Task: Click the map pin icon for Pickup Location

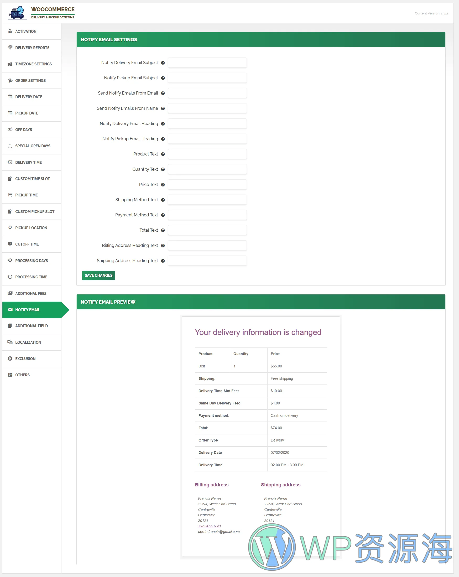Action: pyautogui.click(x=10, y=228)
